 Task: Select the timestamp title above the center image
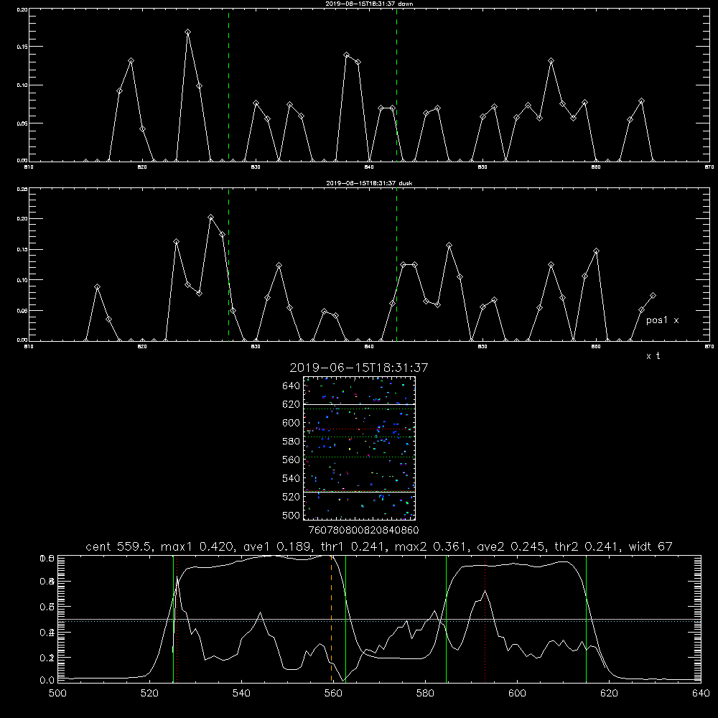[358, 368]
